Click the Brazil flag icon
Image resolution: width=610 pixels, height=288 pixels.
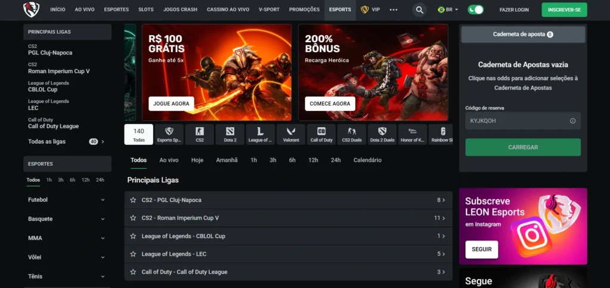click(441, 10)
